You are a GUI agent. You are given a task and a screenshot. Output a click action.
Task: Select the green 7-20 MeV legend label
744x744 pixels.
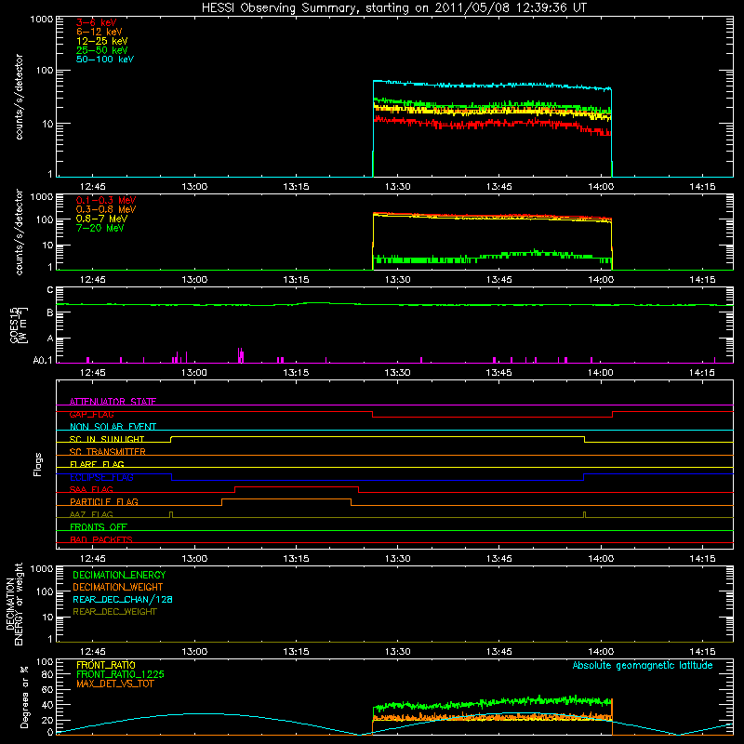[100, 228]
